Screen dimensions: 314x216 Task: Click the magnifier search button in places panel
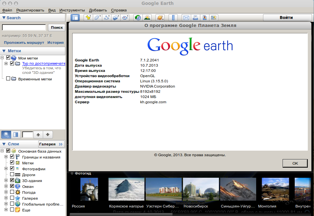tap(6, 135)
